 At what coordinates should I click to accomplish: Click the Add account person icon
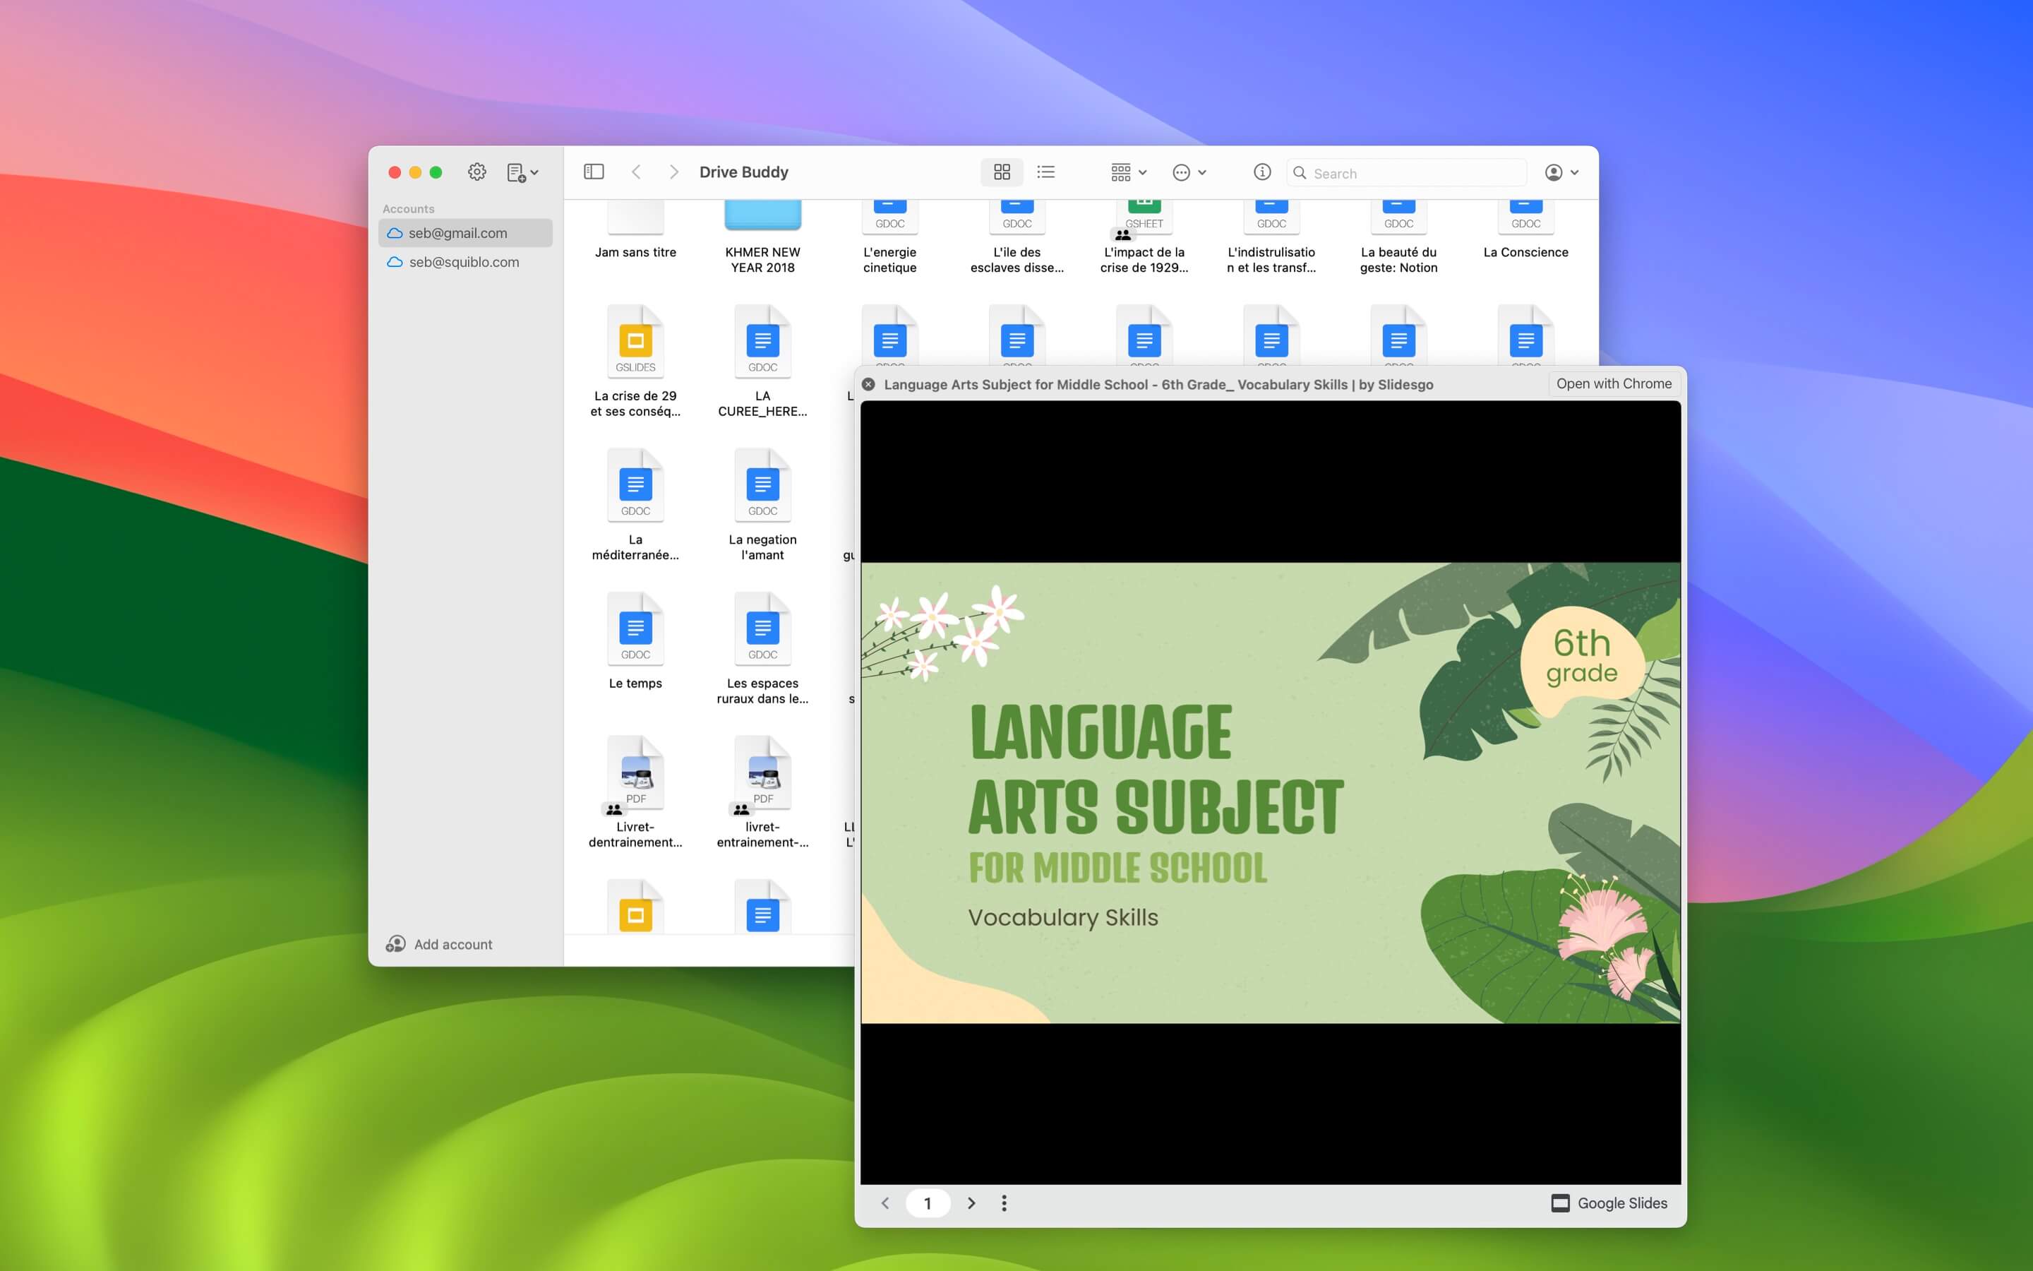[x=396, y=944]
